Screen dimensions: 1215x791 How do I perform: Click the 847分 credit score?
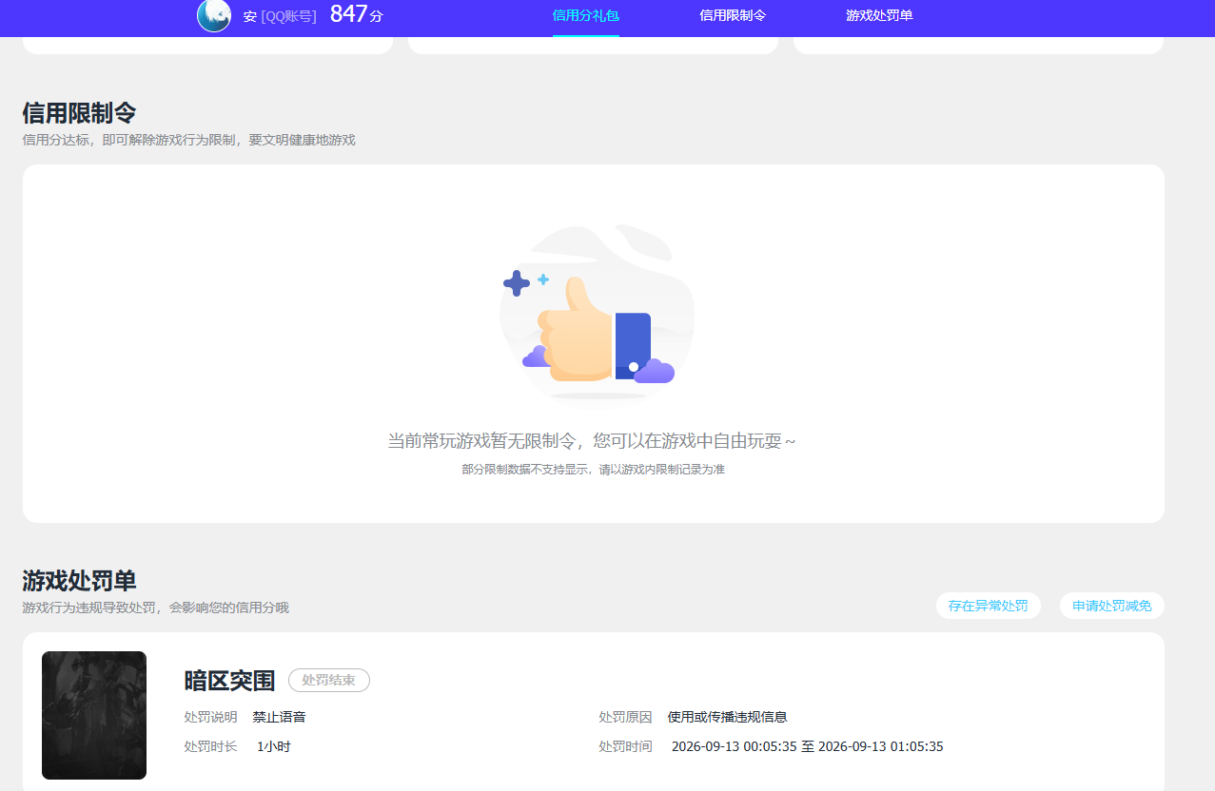[357, 14]
